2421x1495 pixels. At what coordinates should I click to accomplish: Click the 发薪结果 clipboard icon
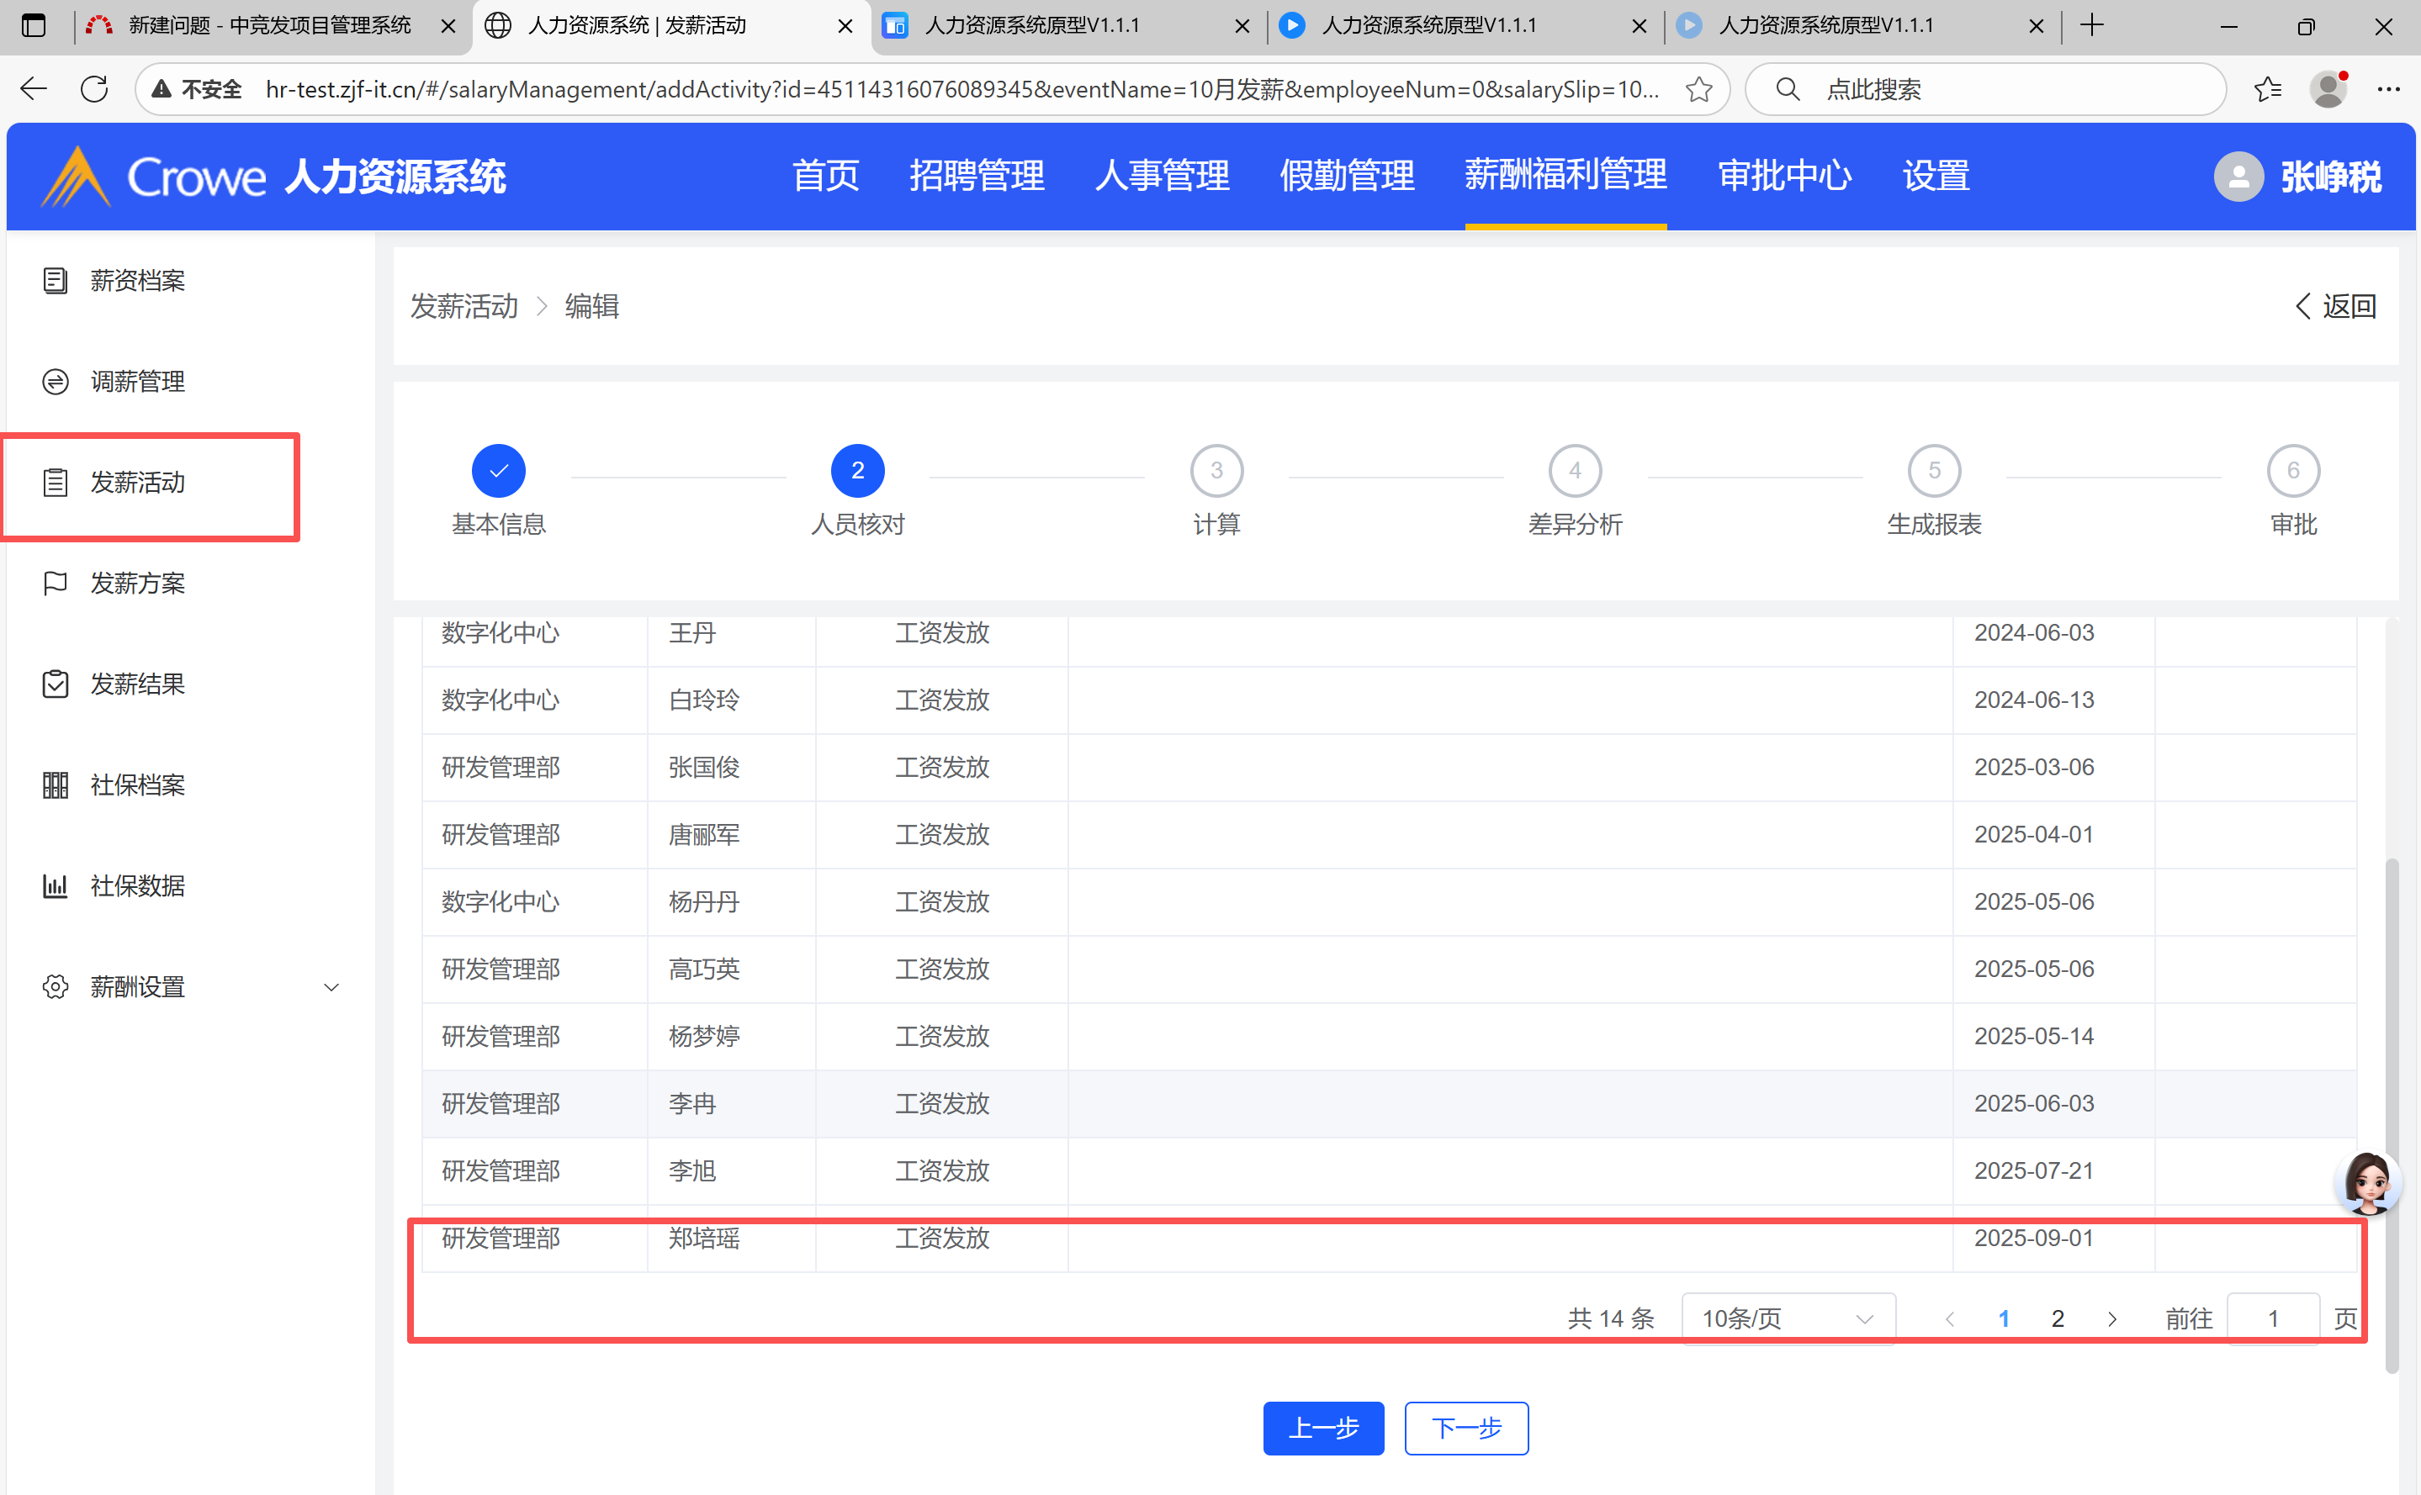pyautogui.click(x=56, y=684)
